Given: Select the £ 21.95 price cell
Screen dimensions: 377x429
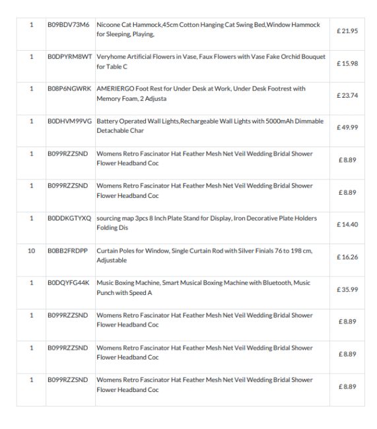Looking at the screenshot, I should pyautogui.click(x=347, y=31).
